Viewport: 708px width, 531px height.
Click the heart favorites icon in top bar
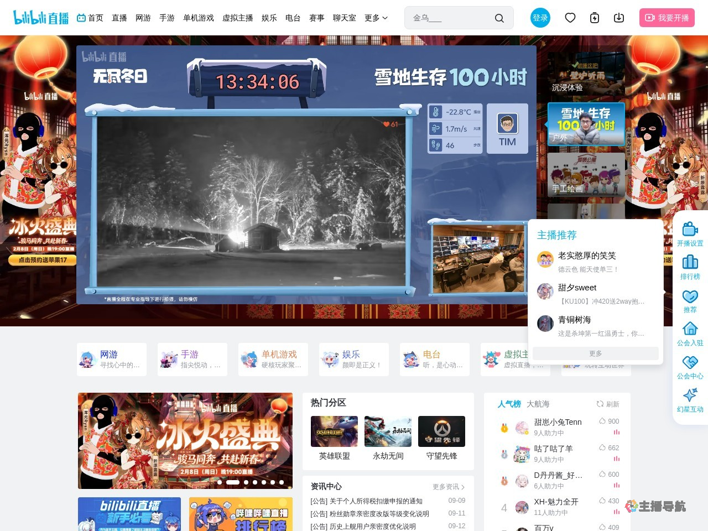tap(570, 18)
